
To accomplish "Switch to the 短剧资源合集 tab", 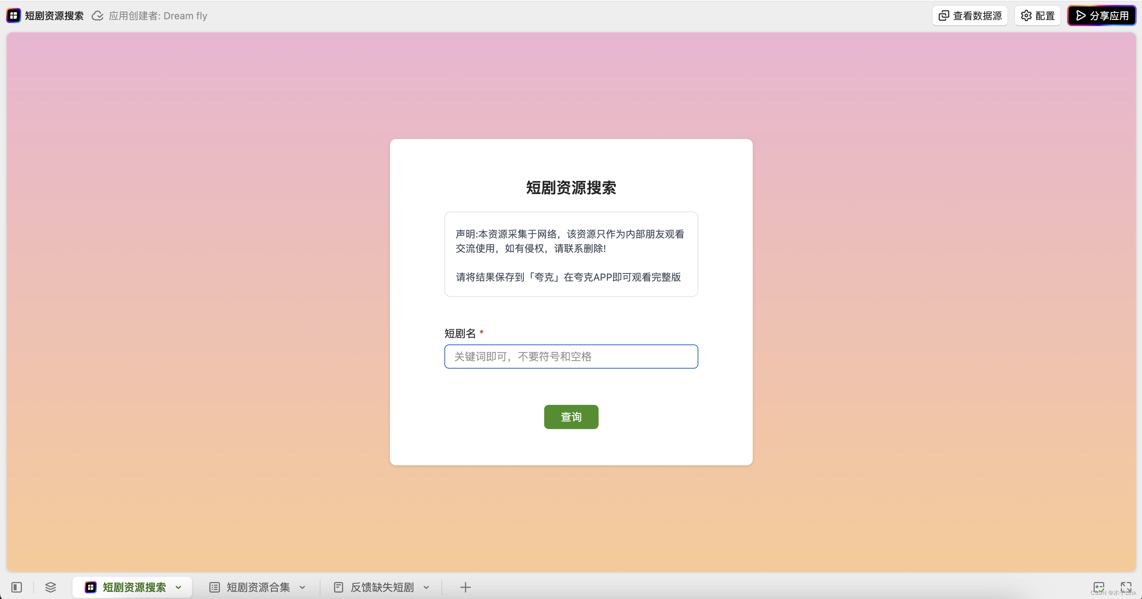I will [x=258, y=587].
